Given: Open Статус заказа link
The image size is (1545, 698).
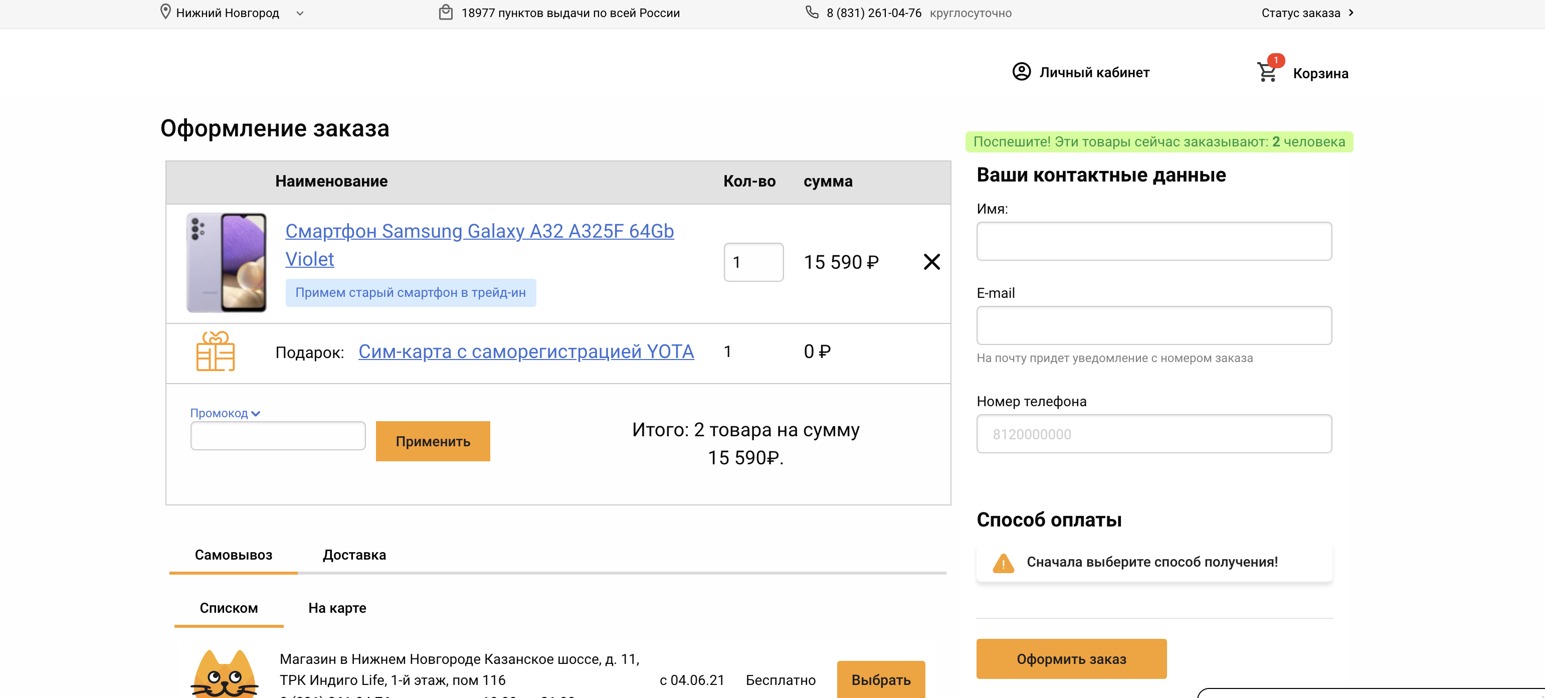Looking at the screenshot, I should tap(1300, 13).
